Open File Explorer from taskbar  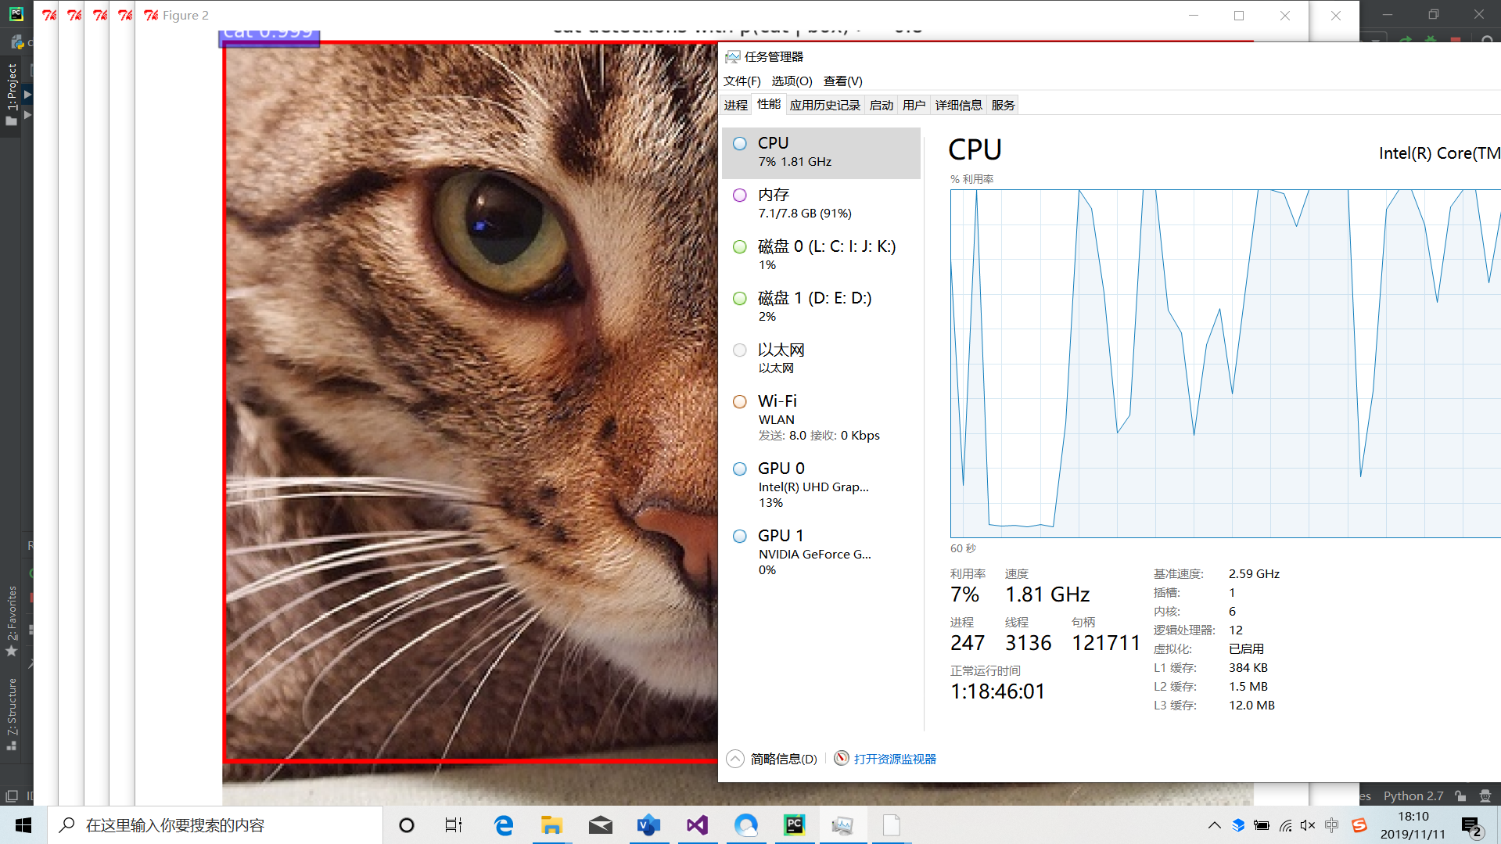552,825
